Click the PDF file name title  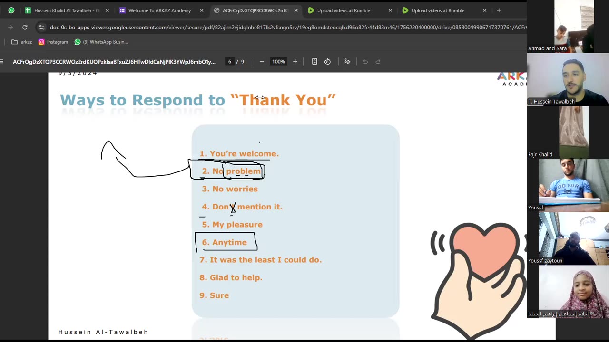tap(114, 62)
